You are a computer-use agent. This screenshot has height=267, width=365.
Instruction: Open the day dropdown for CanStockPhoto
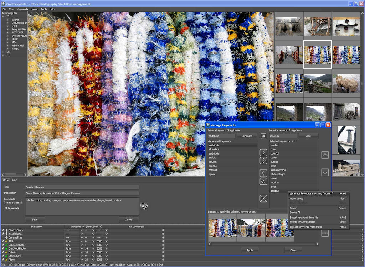point(93,248)
